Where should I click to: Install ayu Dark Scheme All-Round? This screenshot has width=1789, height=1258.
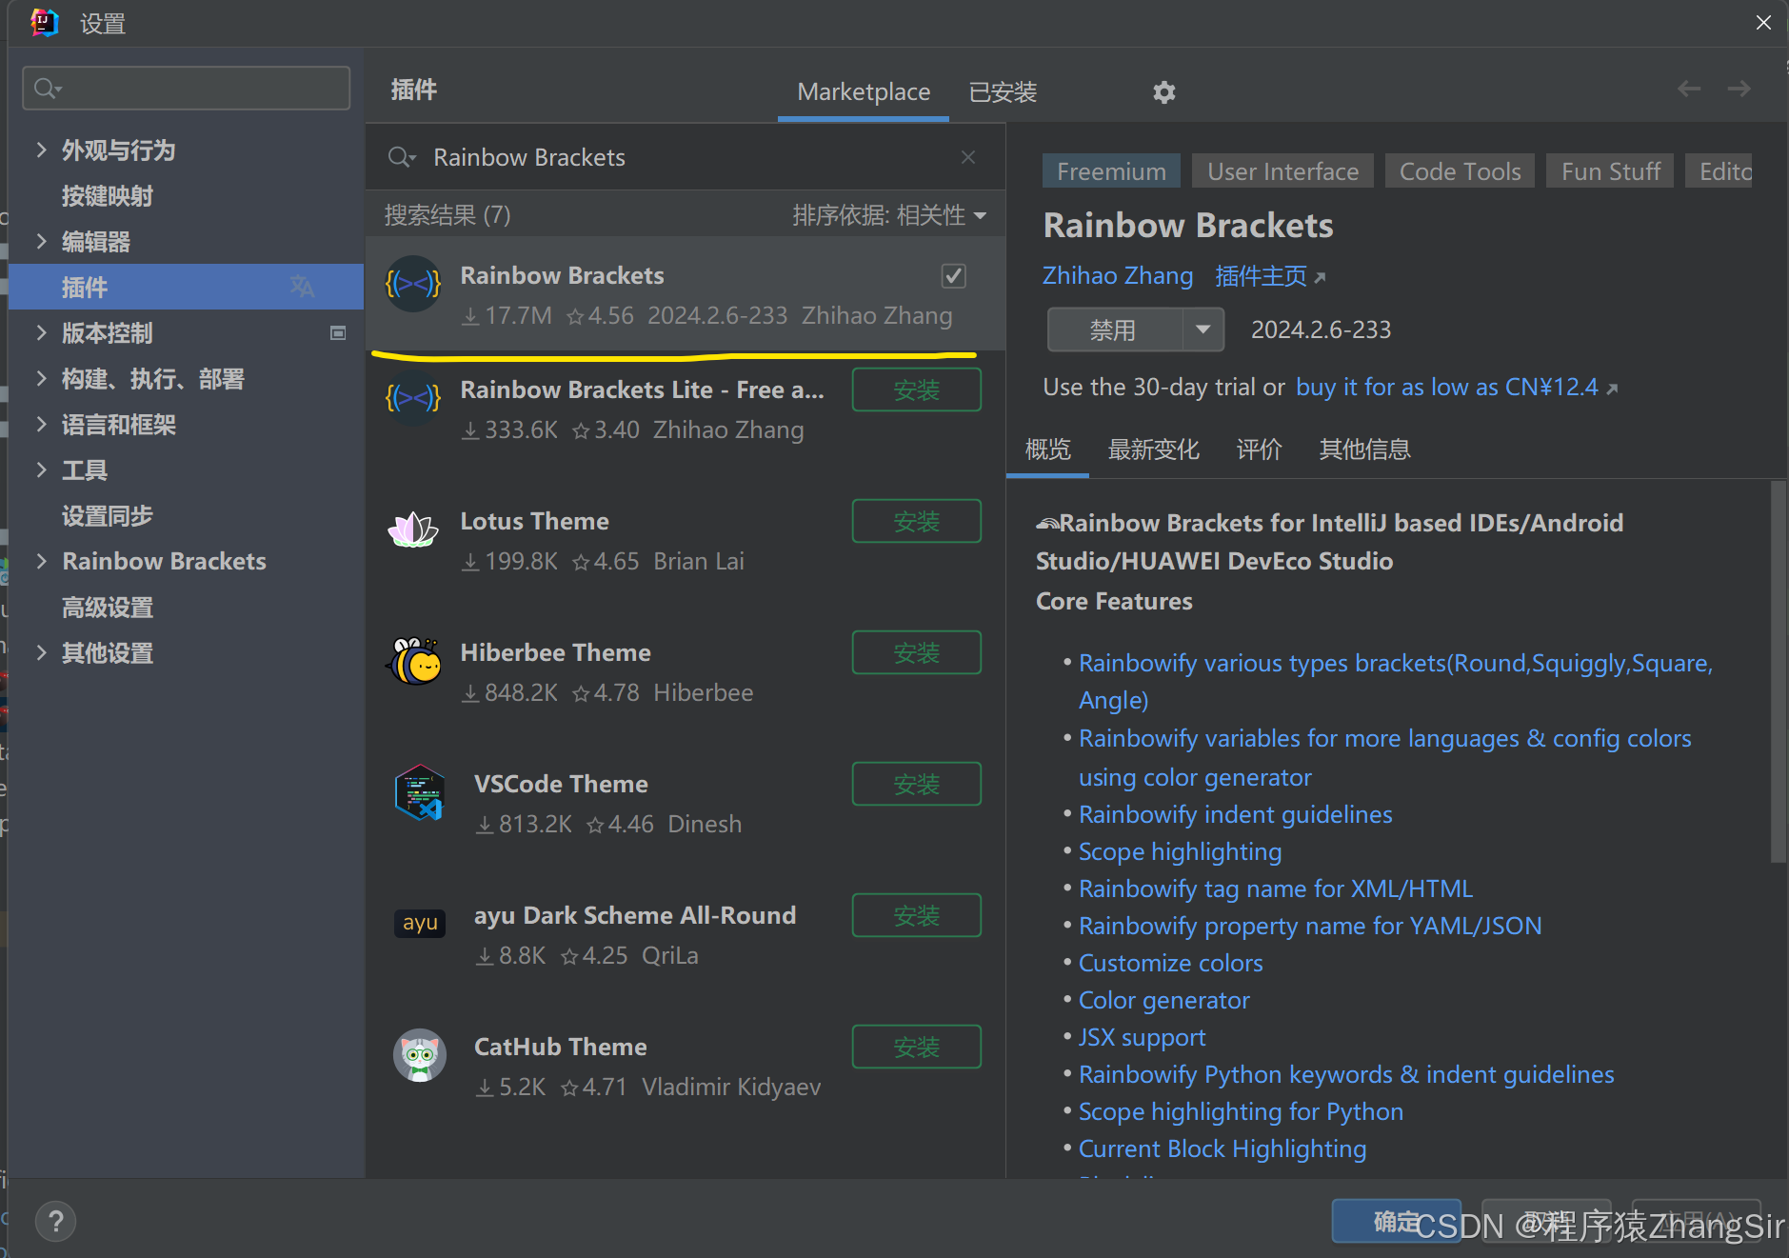click(x=916, y=915)
